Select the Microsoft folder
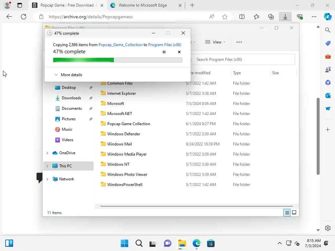Viewport: 335px width, 251px height. 115,104
